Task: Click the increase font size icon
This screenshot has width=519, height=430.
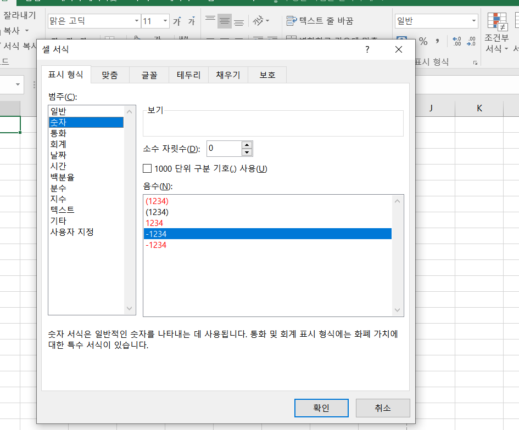Action: 177,20
